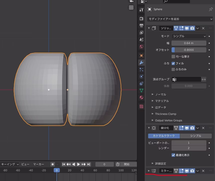Open the Scene properties tab

141,40
